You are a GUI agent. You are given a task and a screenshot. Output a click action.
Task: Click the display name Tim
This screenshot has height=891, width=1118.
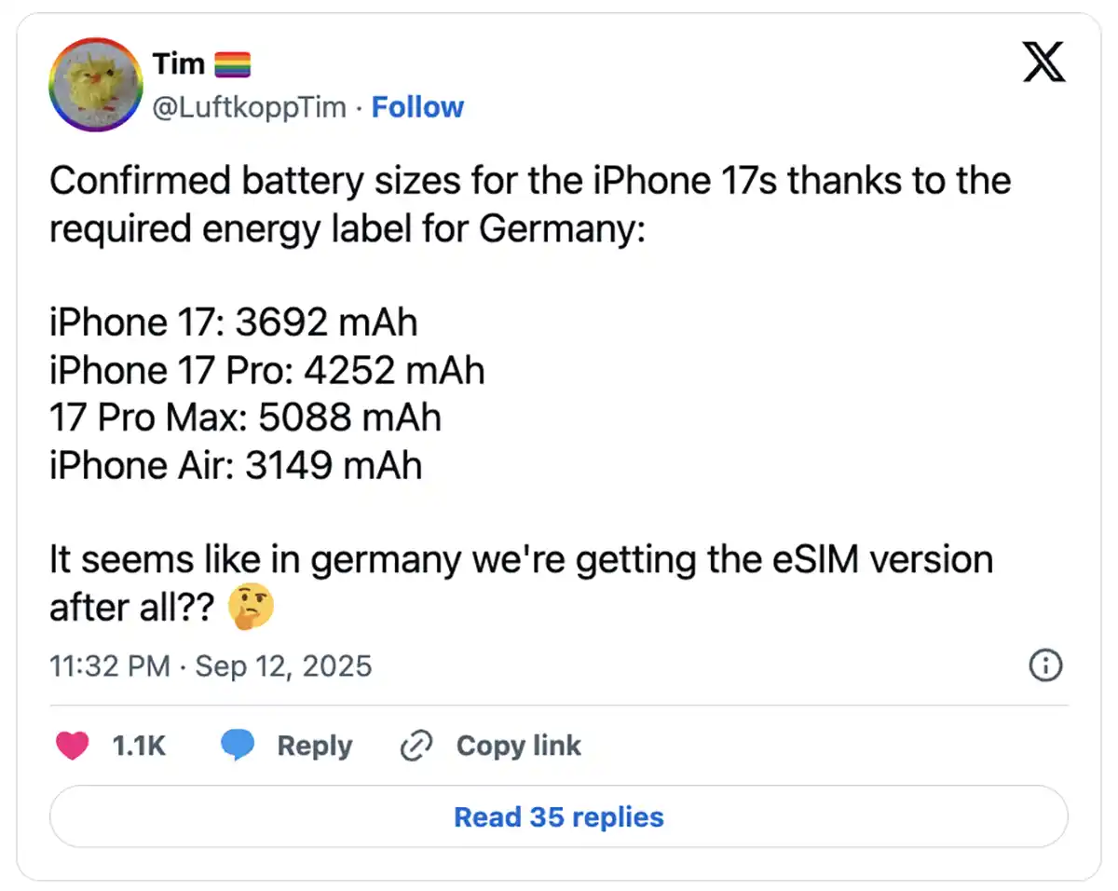178,64
